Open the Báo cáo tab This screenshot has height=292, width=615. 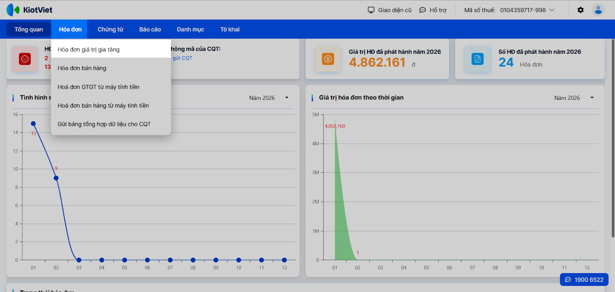click(x=150, y=30)
